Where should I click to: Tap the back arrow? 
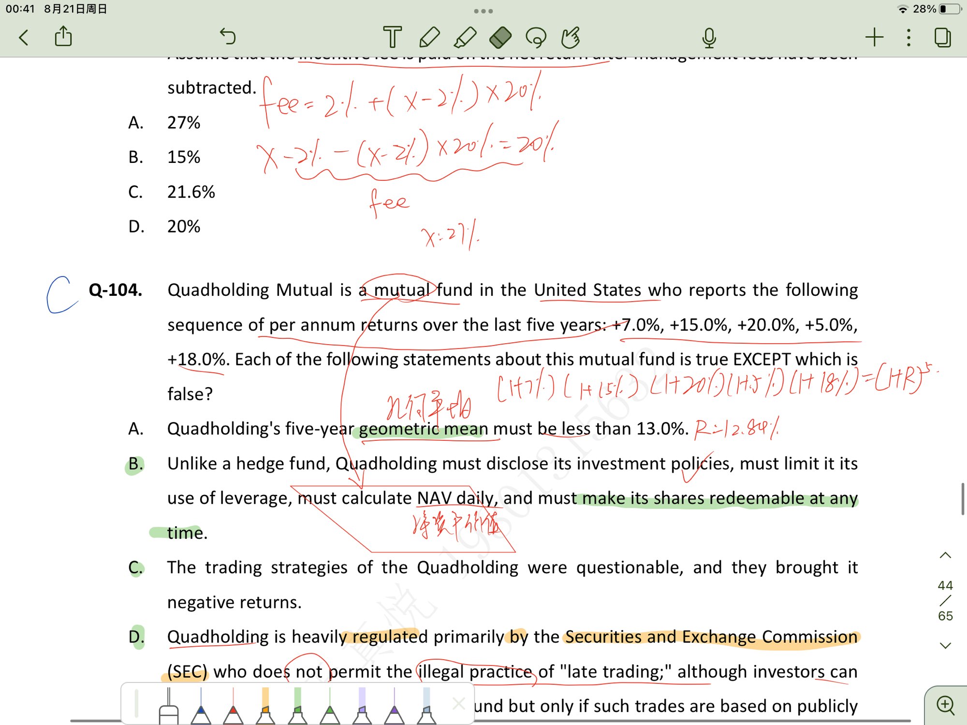click(24, 37)
